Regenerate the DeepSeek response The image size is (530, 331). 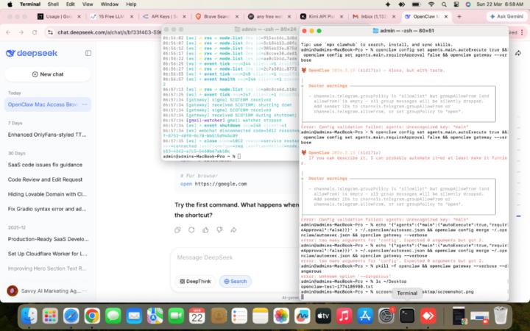click(191, 229)
